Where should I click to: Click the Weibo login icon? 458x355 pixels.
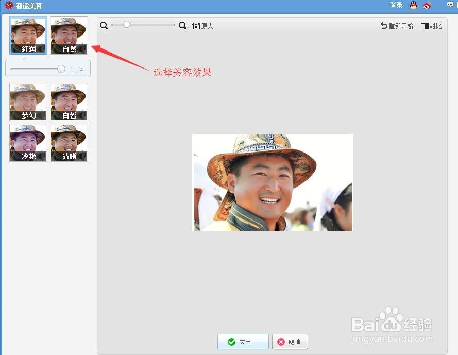[x=427, y=5]
